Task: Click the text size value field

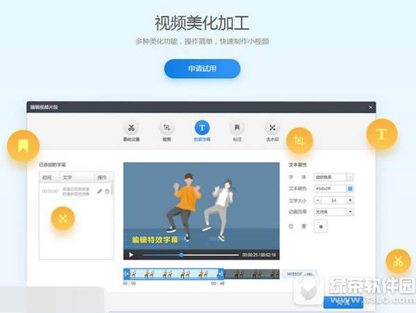Action: (x=334, y=200)
